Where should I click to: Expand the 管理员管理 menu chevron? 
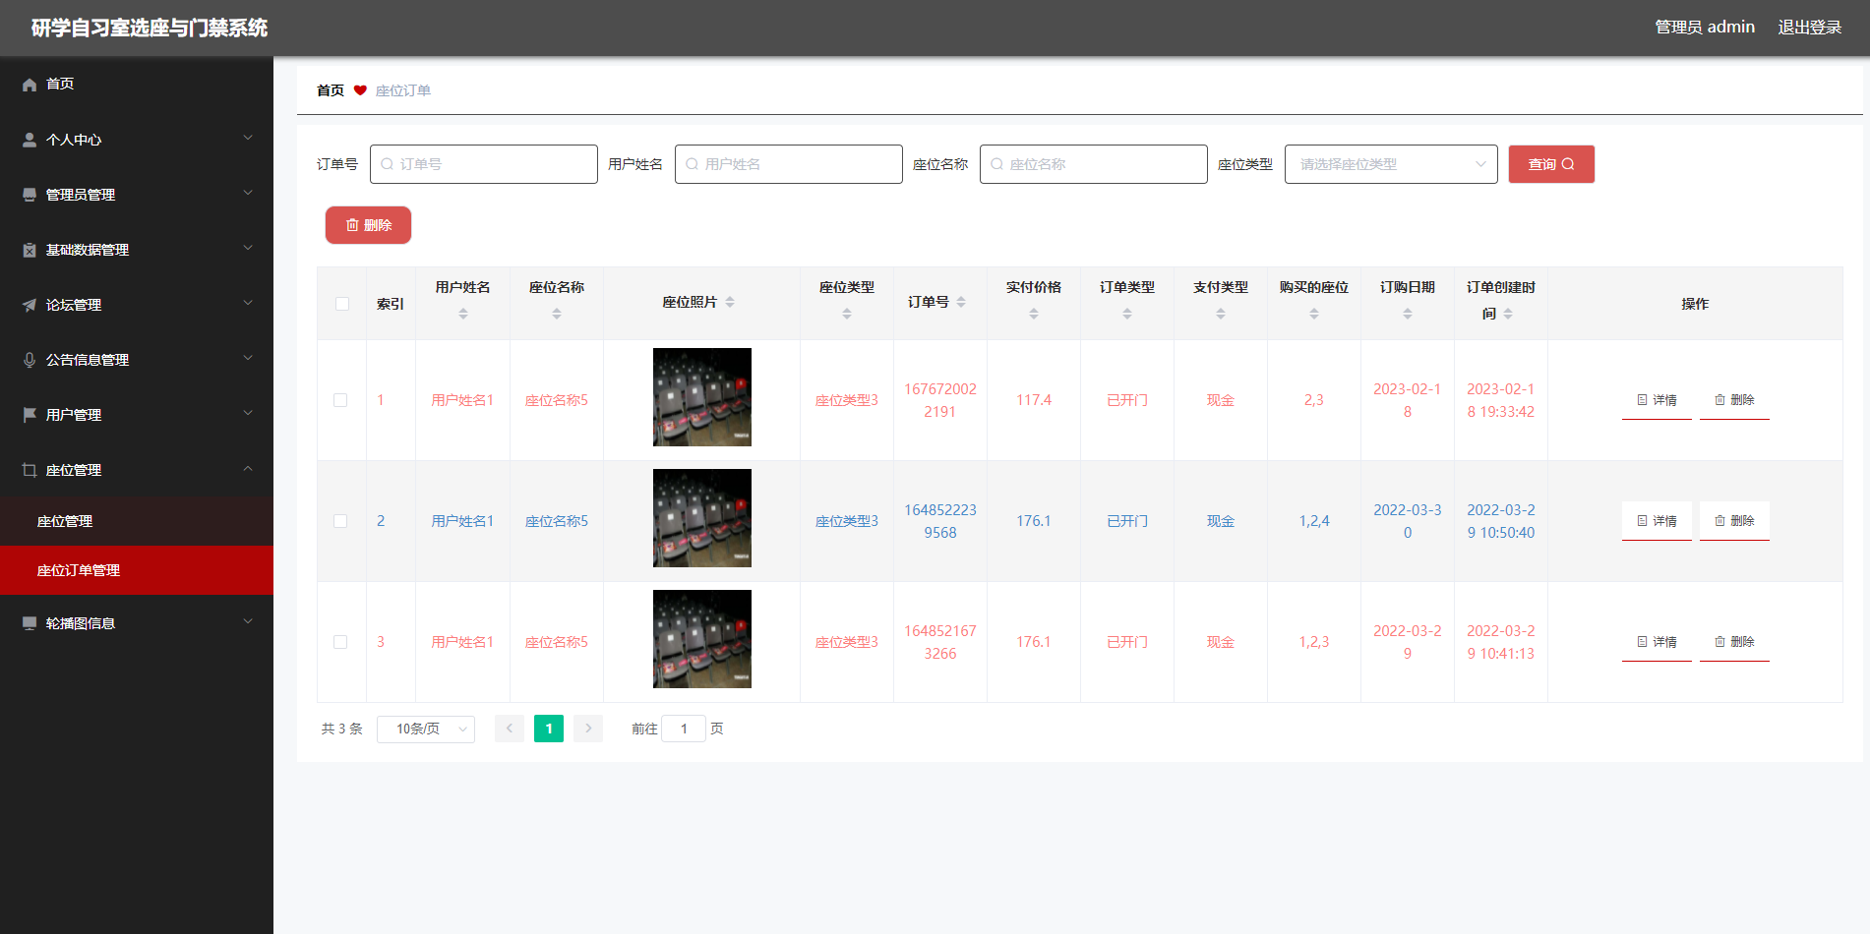[248, 193]
